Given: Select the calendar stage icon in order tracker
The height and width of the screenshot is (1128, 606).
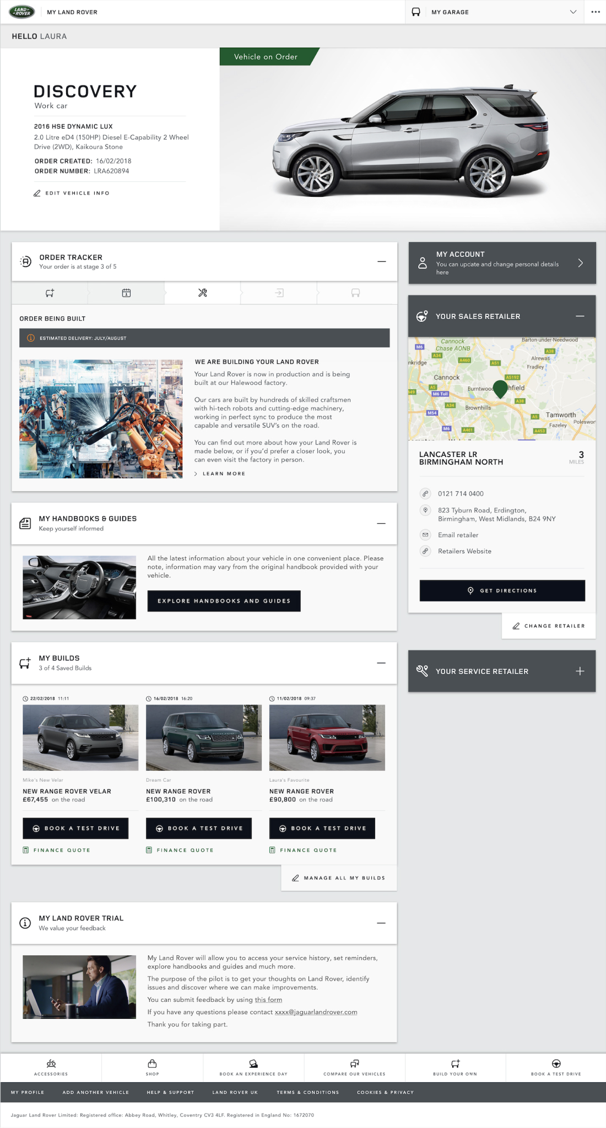Looking at the screenshot, I should pyautogui.click(x=126, y=293).
